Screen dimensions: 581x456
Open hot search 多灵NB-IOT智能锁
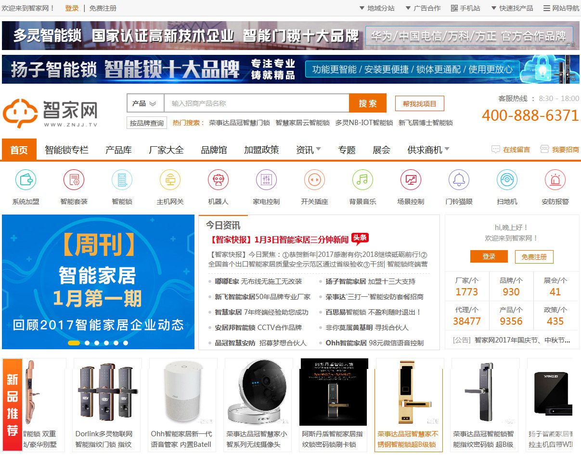point(364,123)
